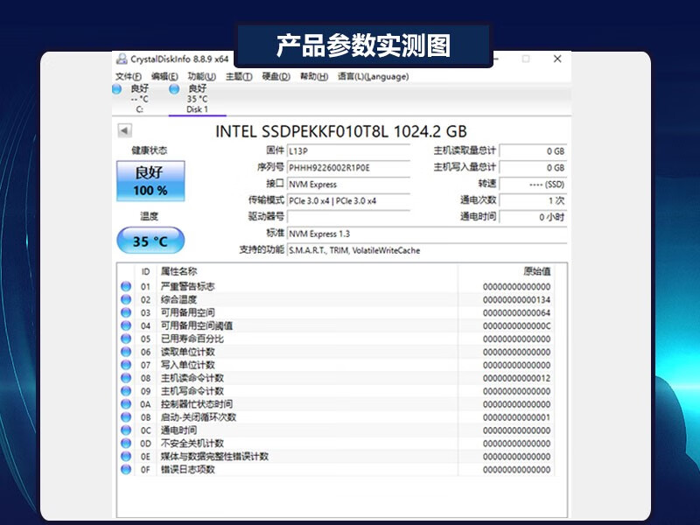The image size is (700, 525).
Task: Select the Disk 1 drive tab
Action: (198, 99)
